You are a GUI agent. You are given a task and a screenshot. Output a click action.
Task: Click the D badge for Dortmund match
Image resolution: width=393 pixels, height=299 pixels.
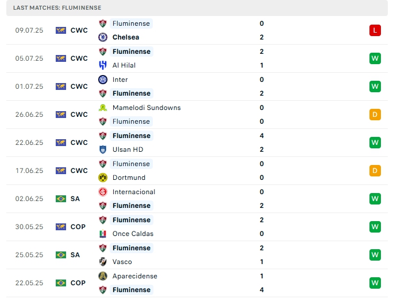point(375,171)
